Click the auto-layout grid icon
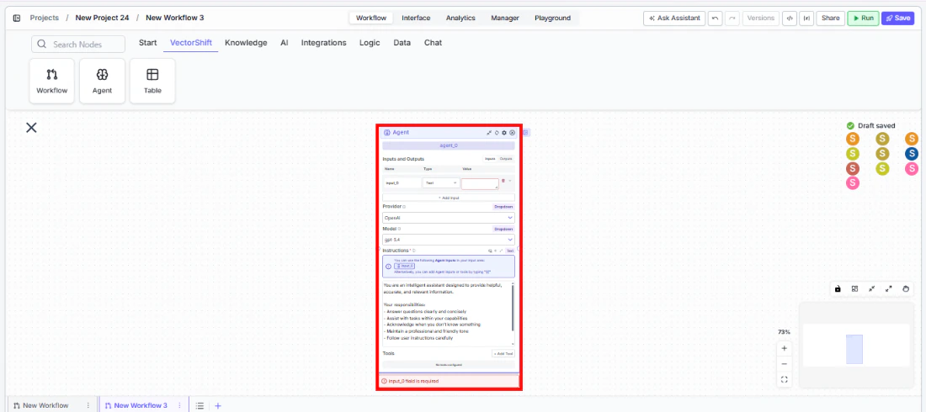926x412 pixels. (x=854, y=288)
